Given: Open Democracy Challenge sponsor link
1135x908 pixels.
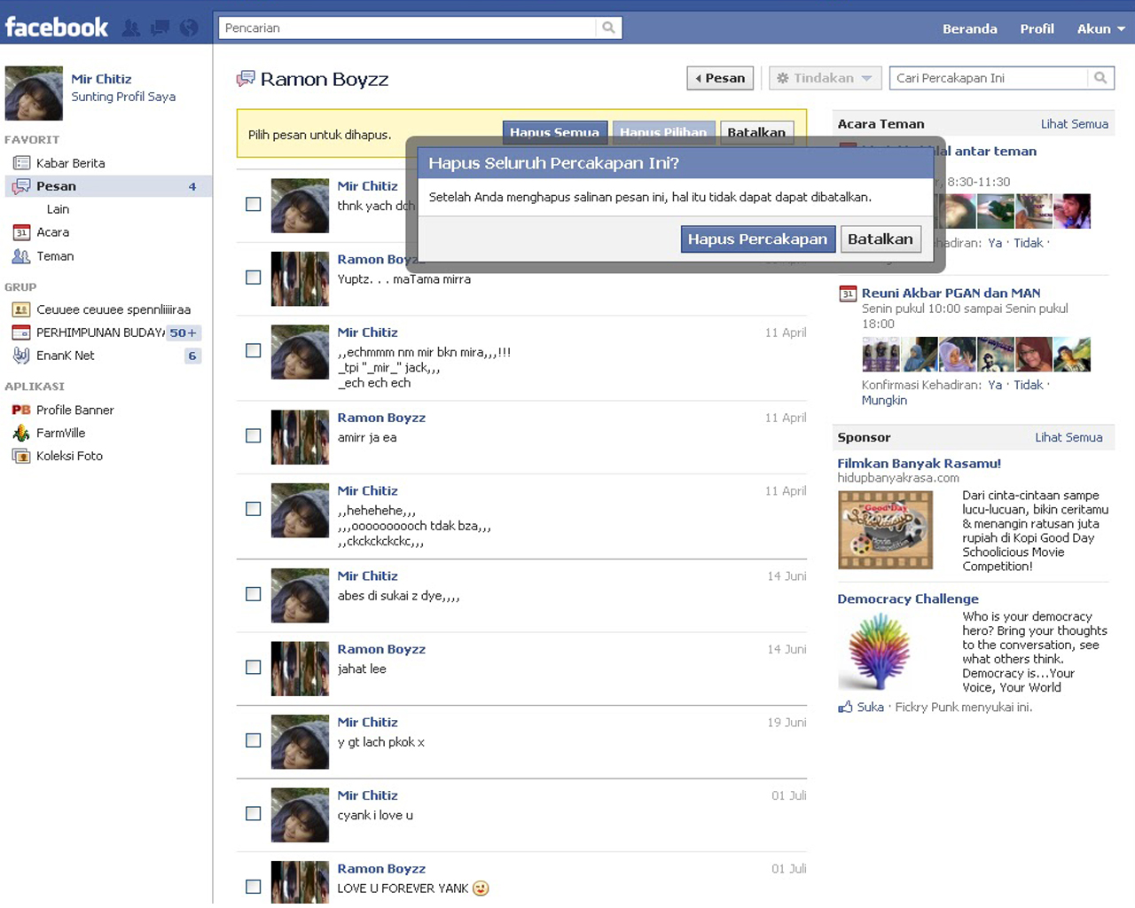Looking at the screenshot, I should [x=908, y=599].
